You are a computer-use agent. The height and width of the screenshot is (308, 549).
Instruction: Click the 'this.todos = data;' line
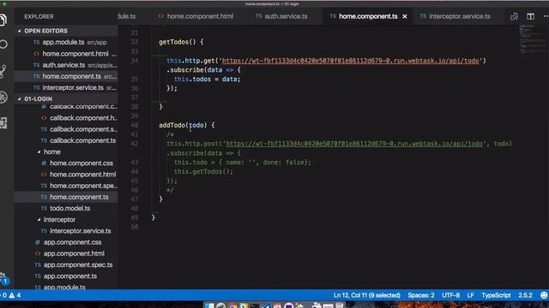pos(208,80)
